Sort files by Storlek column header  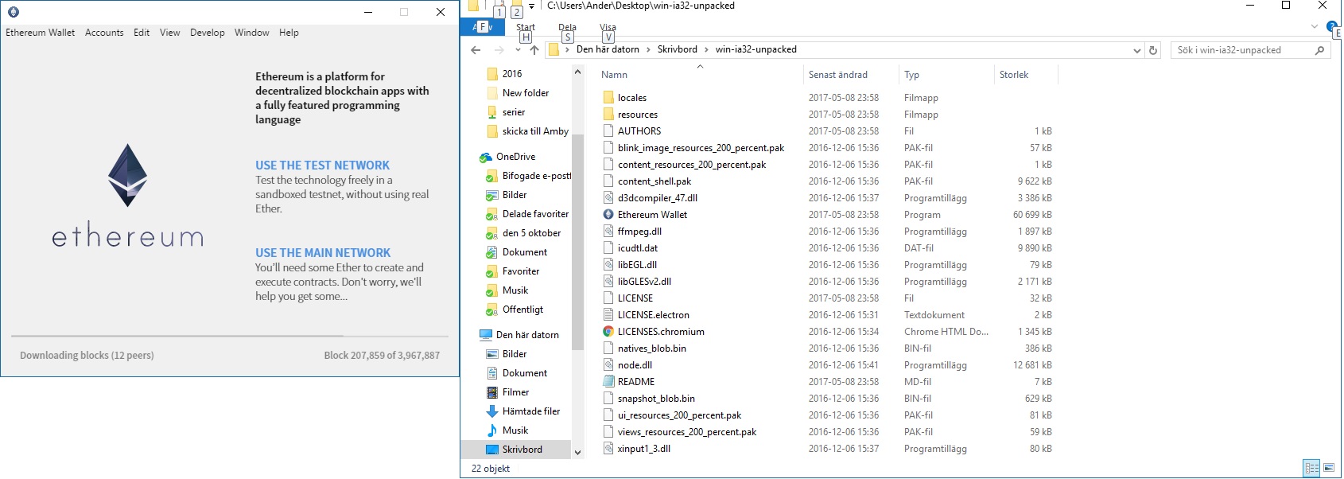1014,75
